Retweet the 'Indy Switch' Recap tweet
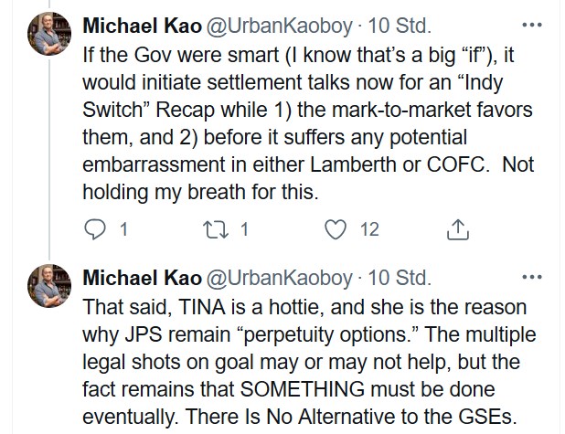The width and height of the screenshot is (565, 434). point(223,230)
